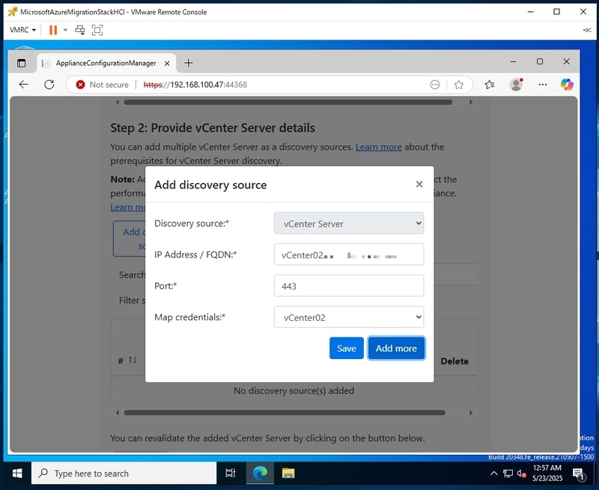This screenshot has width=599, height=490.
Task: Open the VMRC dropdown menu
Action: click(22, 30)
